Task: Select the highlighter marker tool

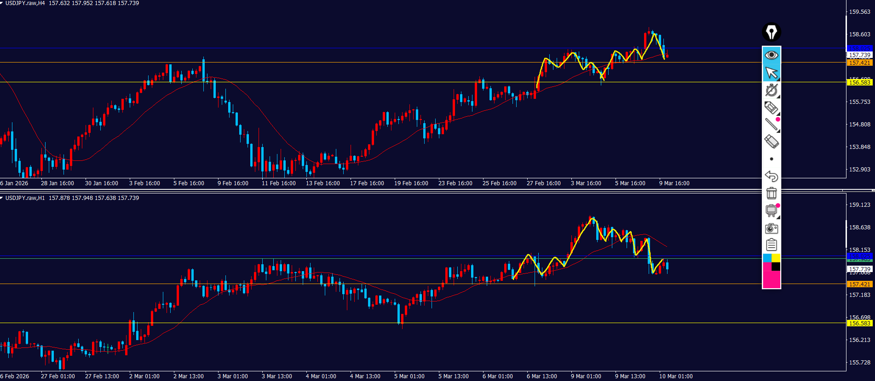Action: click(771, 108)
